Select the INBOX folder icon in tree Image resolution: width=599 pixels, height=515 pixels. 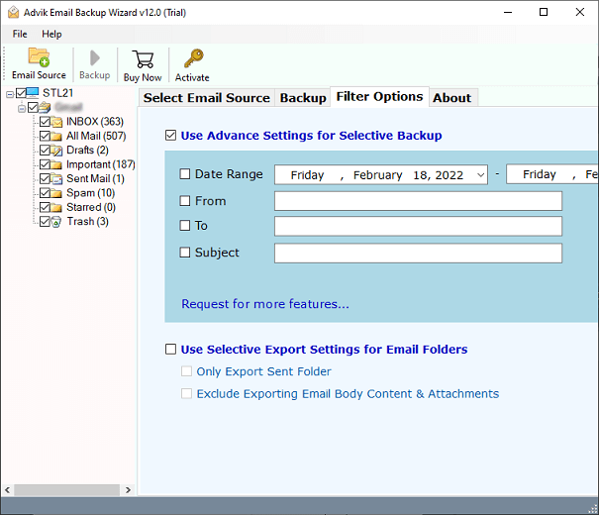[x=57, y=122]
